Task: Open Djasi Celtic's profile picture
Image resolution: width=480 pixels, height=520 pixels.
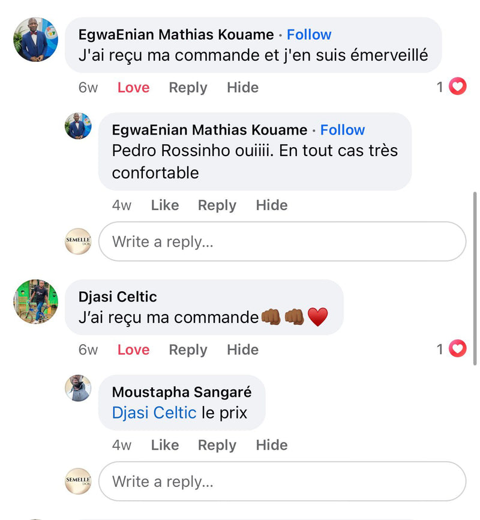Action: point(36,301)
